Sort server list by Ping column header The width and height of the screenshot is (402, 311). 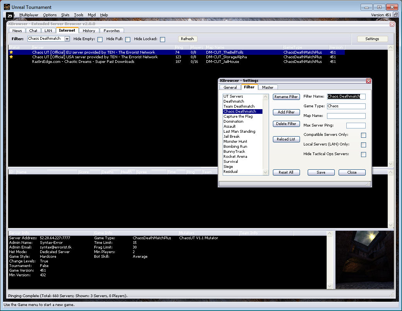coord(182,47)
